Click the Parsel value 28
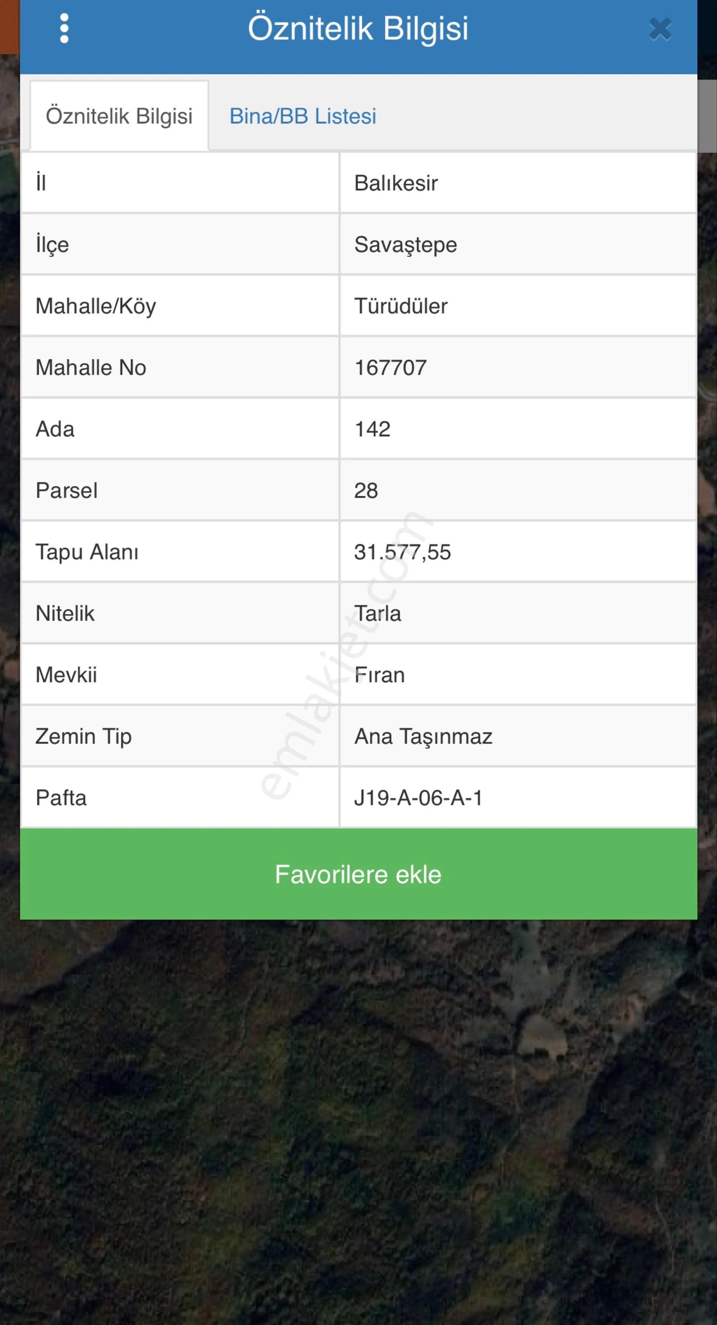Viewport: 717px width, 1325px height. point(366,491)
